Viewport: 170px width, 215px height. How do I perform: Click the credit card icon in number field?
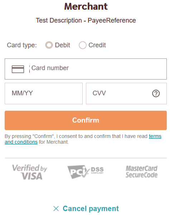pos(18,69)
